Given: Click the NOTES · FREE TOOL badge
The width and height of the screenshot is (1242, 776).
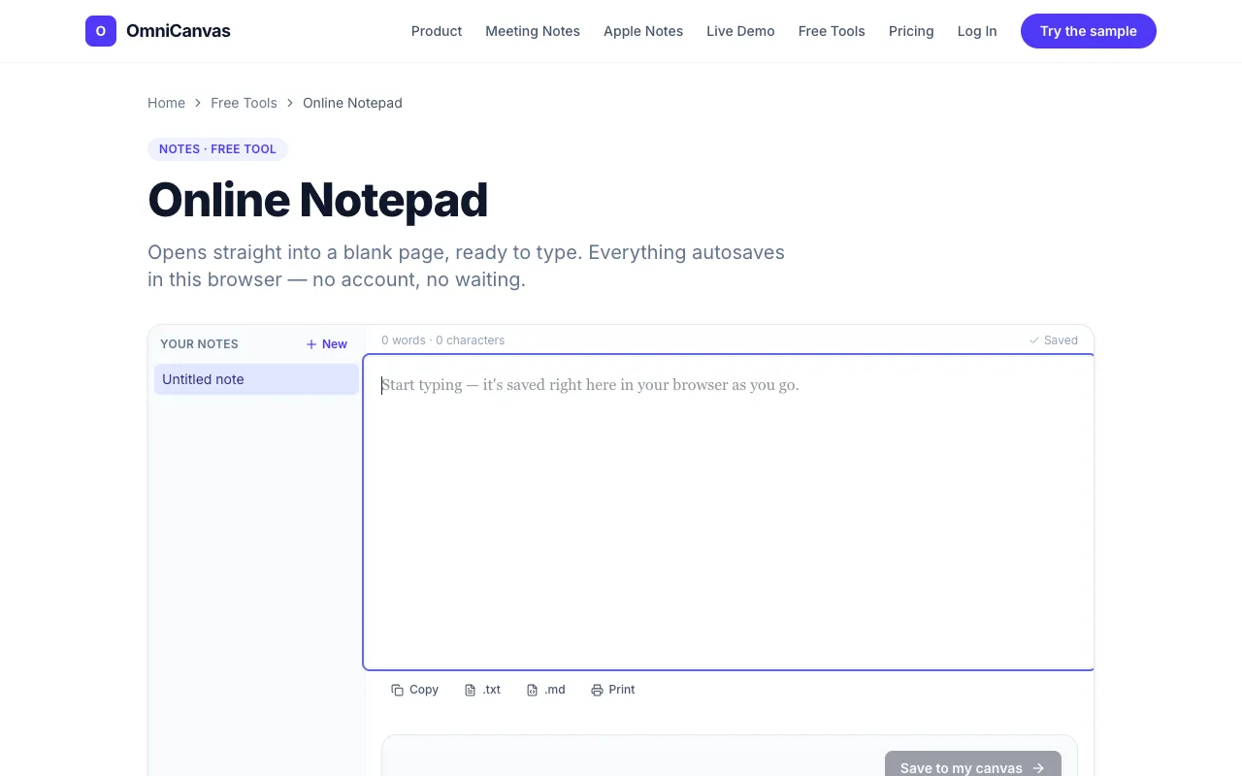Looking at the screenshot, I should [x=217, y=149].
